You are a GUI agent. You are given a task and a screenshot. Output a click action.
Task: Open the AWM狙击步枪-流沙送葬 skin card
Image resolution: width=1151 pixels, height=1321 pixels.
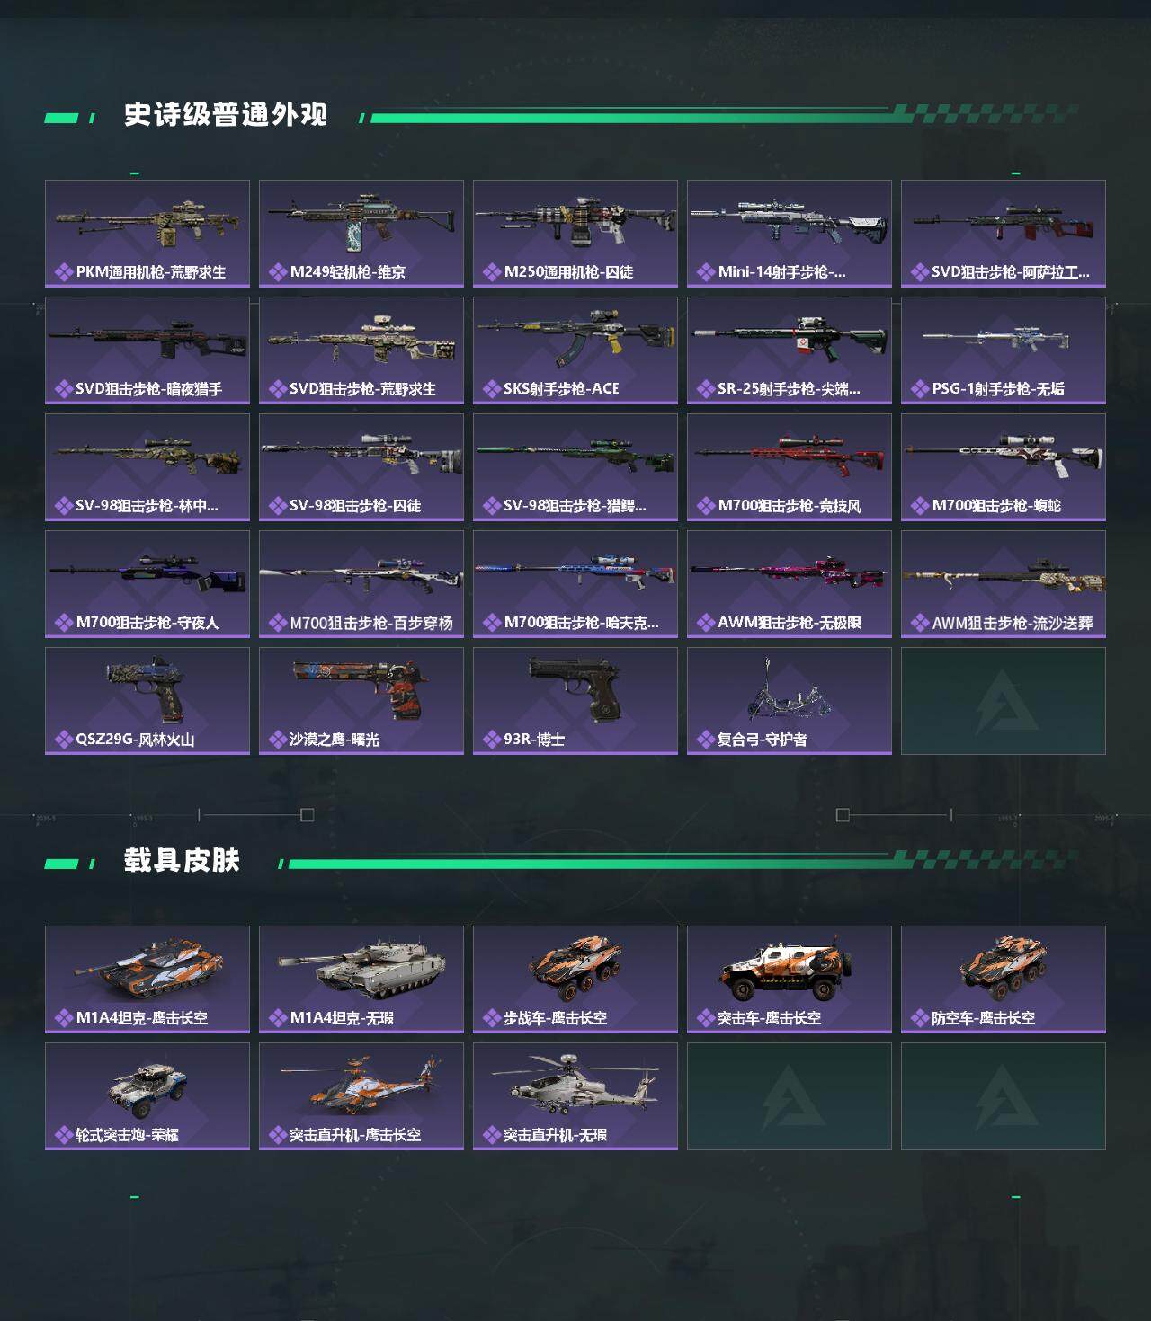point(1004,584)
